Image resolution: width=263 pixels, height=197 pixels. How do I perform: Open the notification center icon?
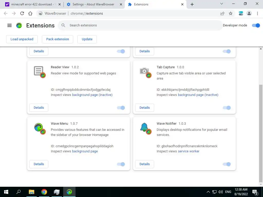(x=255, y=192)
